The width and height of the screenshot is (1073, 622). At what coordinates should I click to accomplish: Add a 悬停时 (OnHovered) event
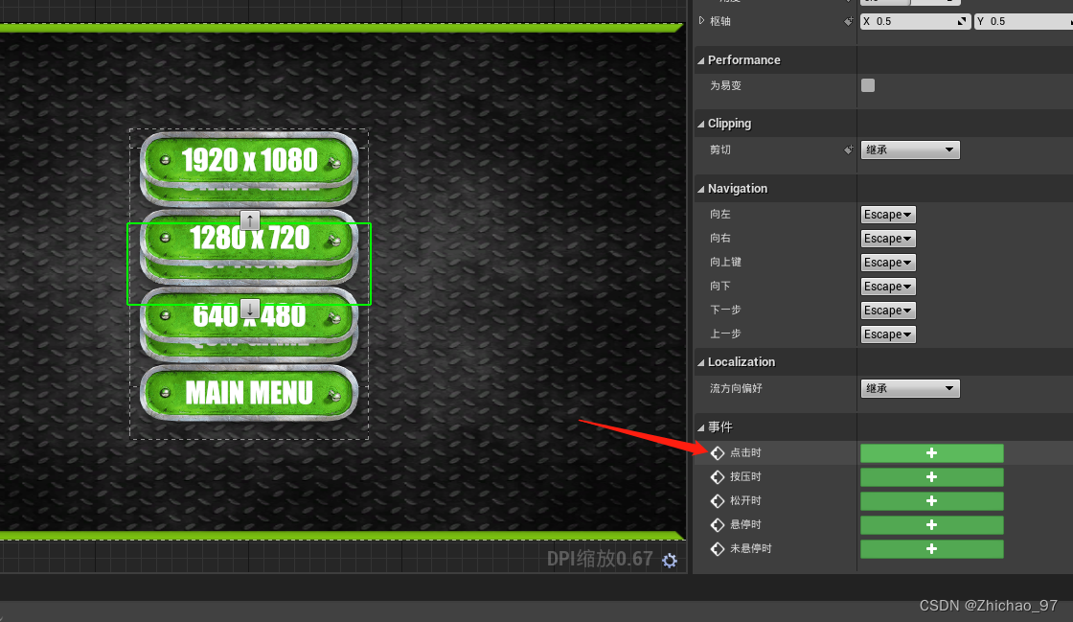pyautogui.click(x=931, y=525)
